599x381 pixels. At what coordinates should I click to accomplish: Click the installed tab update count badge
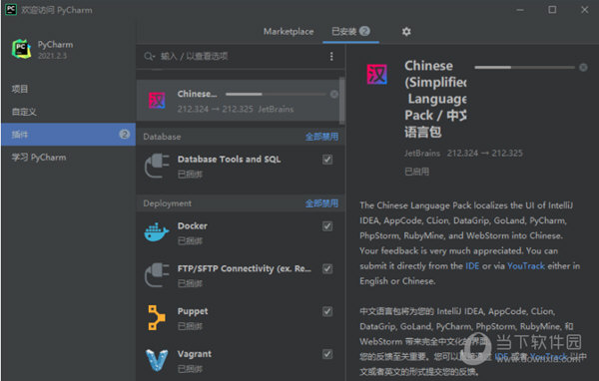click(364, 31)
